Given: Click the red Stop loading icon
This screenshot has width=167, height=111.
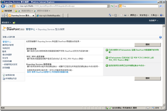Looking at the screenshot, I should coord(116,6).
